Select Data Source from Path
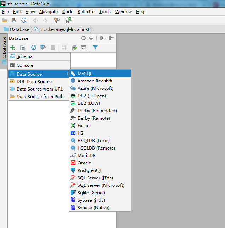 click(39, 96)
